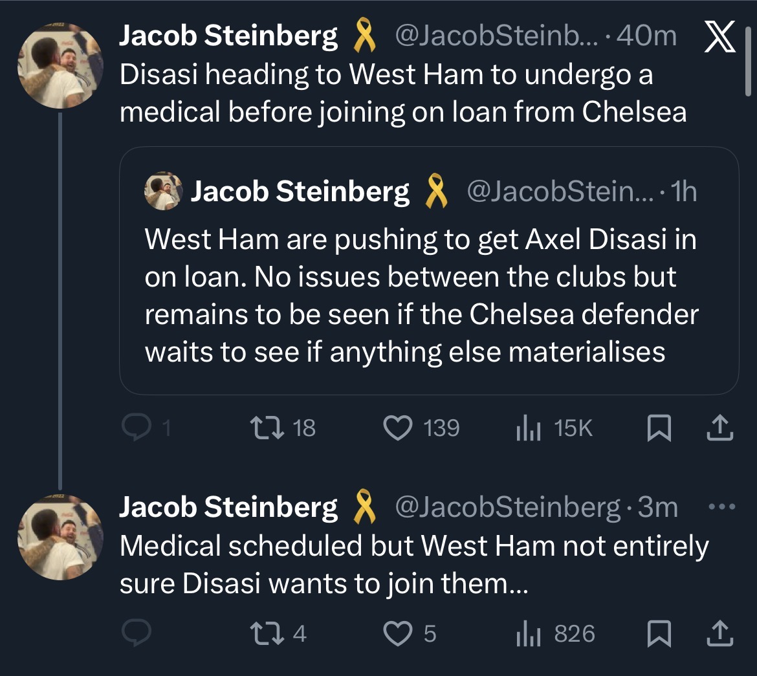Viewport: 757px width, 676px height.
Task: Bookmark the Medical scheduled tweet
Action: (659, 634)
